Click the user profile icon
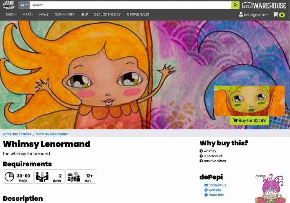The width and height of the screenshot is (290, 203). (241, 14)
